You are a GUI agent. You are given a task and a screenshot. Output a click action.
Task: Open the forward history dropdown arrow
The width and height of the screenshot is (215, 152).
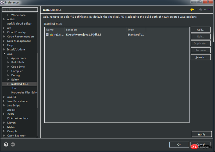point(205,10)
